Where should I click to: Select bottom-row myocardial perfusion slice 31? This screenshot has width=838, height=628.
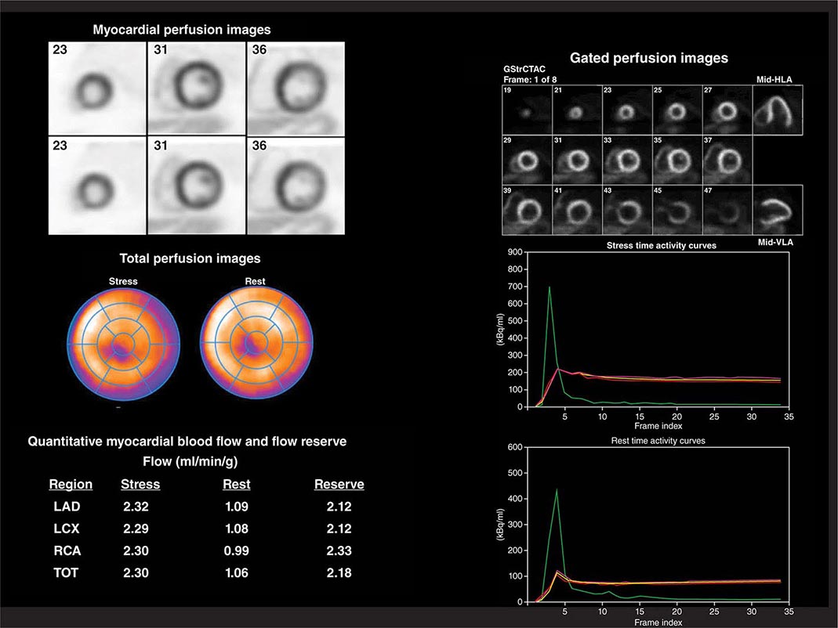196,186
